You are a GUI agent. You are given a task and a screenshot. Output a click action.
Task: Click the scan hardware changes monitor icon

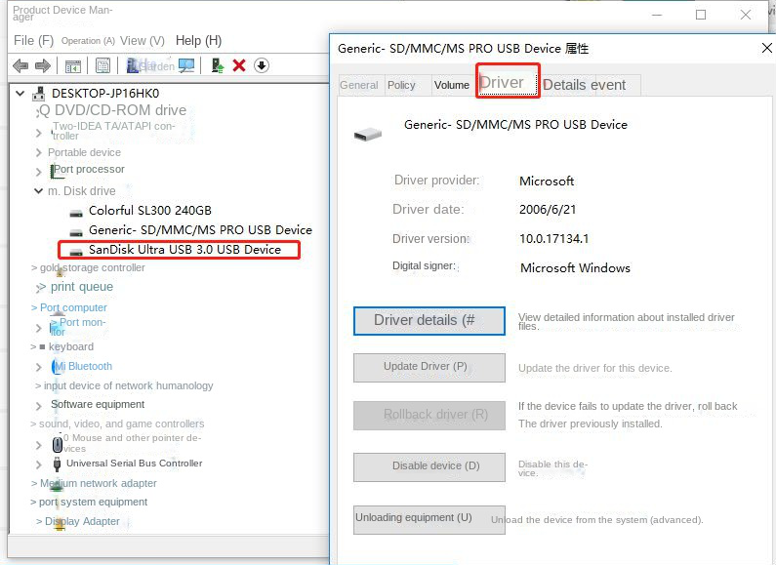click(x=186, y=65)
